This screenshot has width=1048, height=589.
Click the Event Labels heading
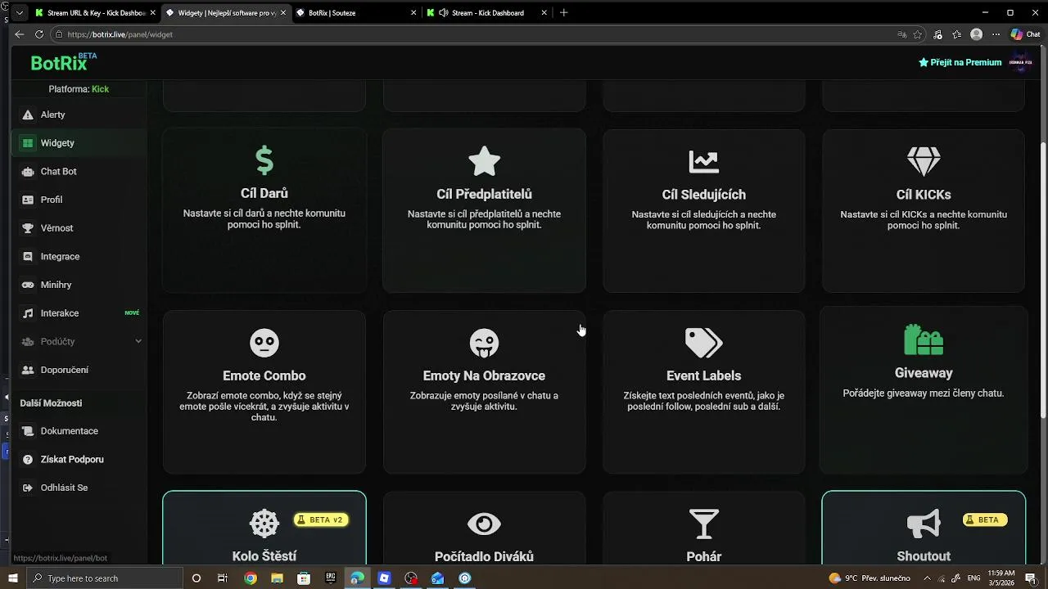(x=703, y=375)
